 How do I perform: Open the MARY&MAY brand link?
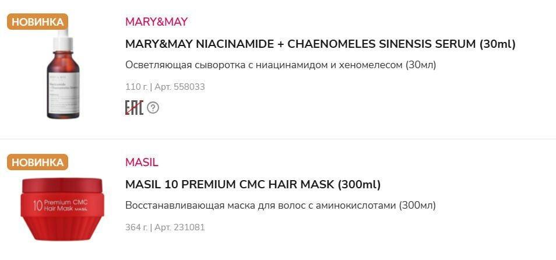(x=156, y=22)
